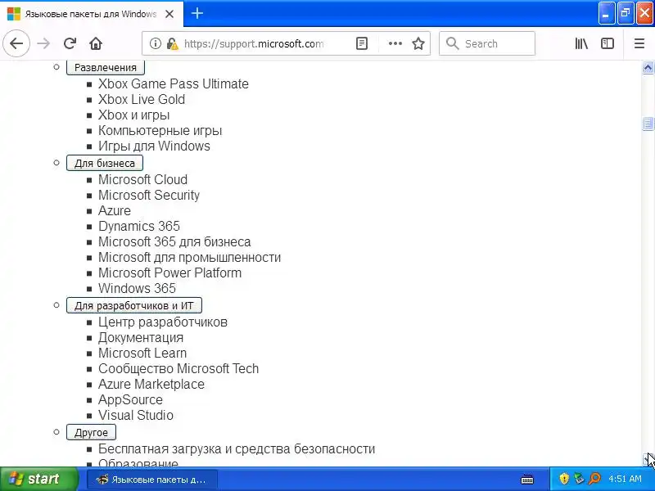Open the Firefox hamburger menu

pyautogui.click(x=639, y=43)
